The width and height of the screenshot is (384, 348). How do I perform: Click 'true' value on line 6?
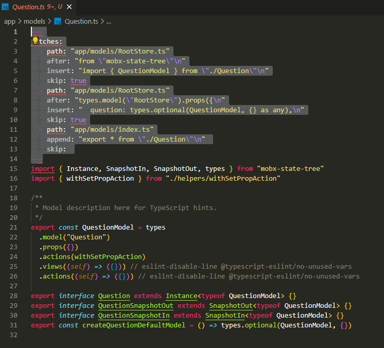[78, 81]
